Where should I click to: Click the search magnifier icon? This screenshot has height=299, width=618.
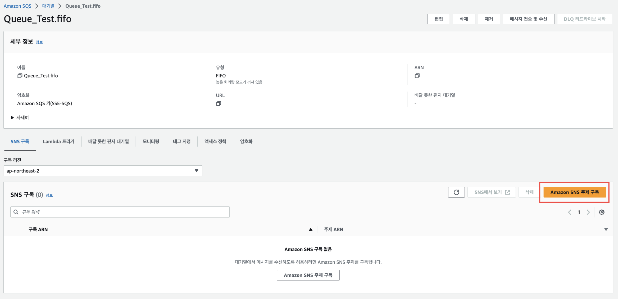click(16, 212)
